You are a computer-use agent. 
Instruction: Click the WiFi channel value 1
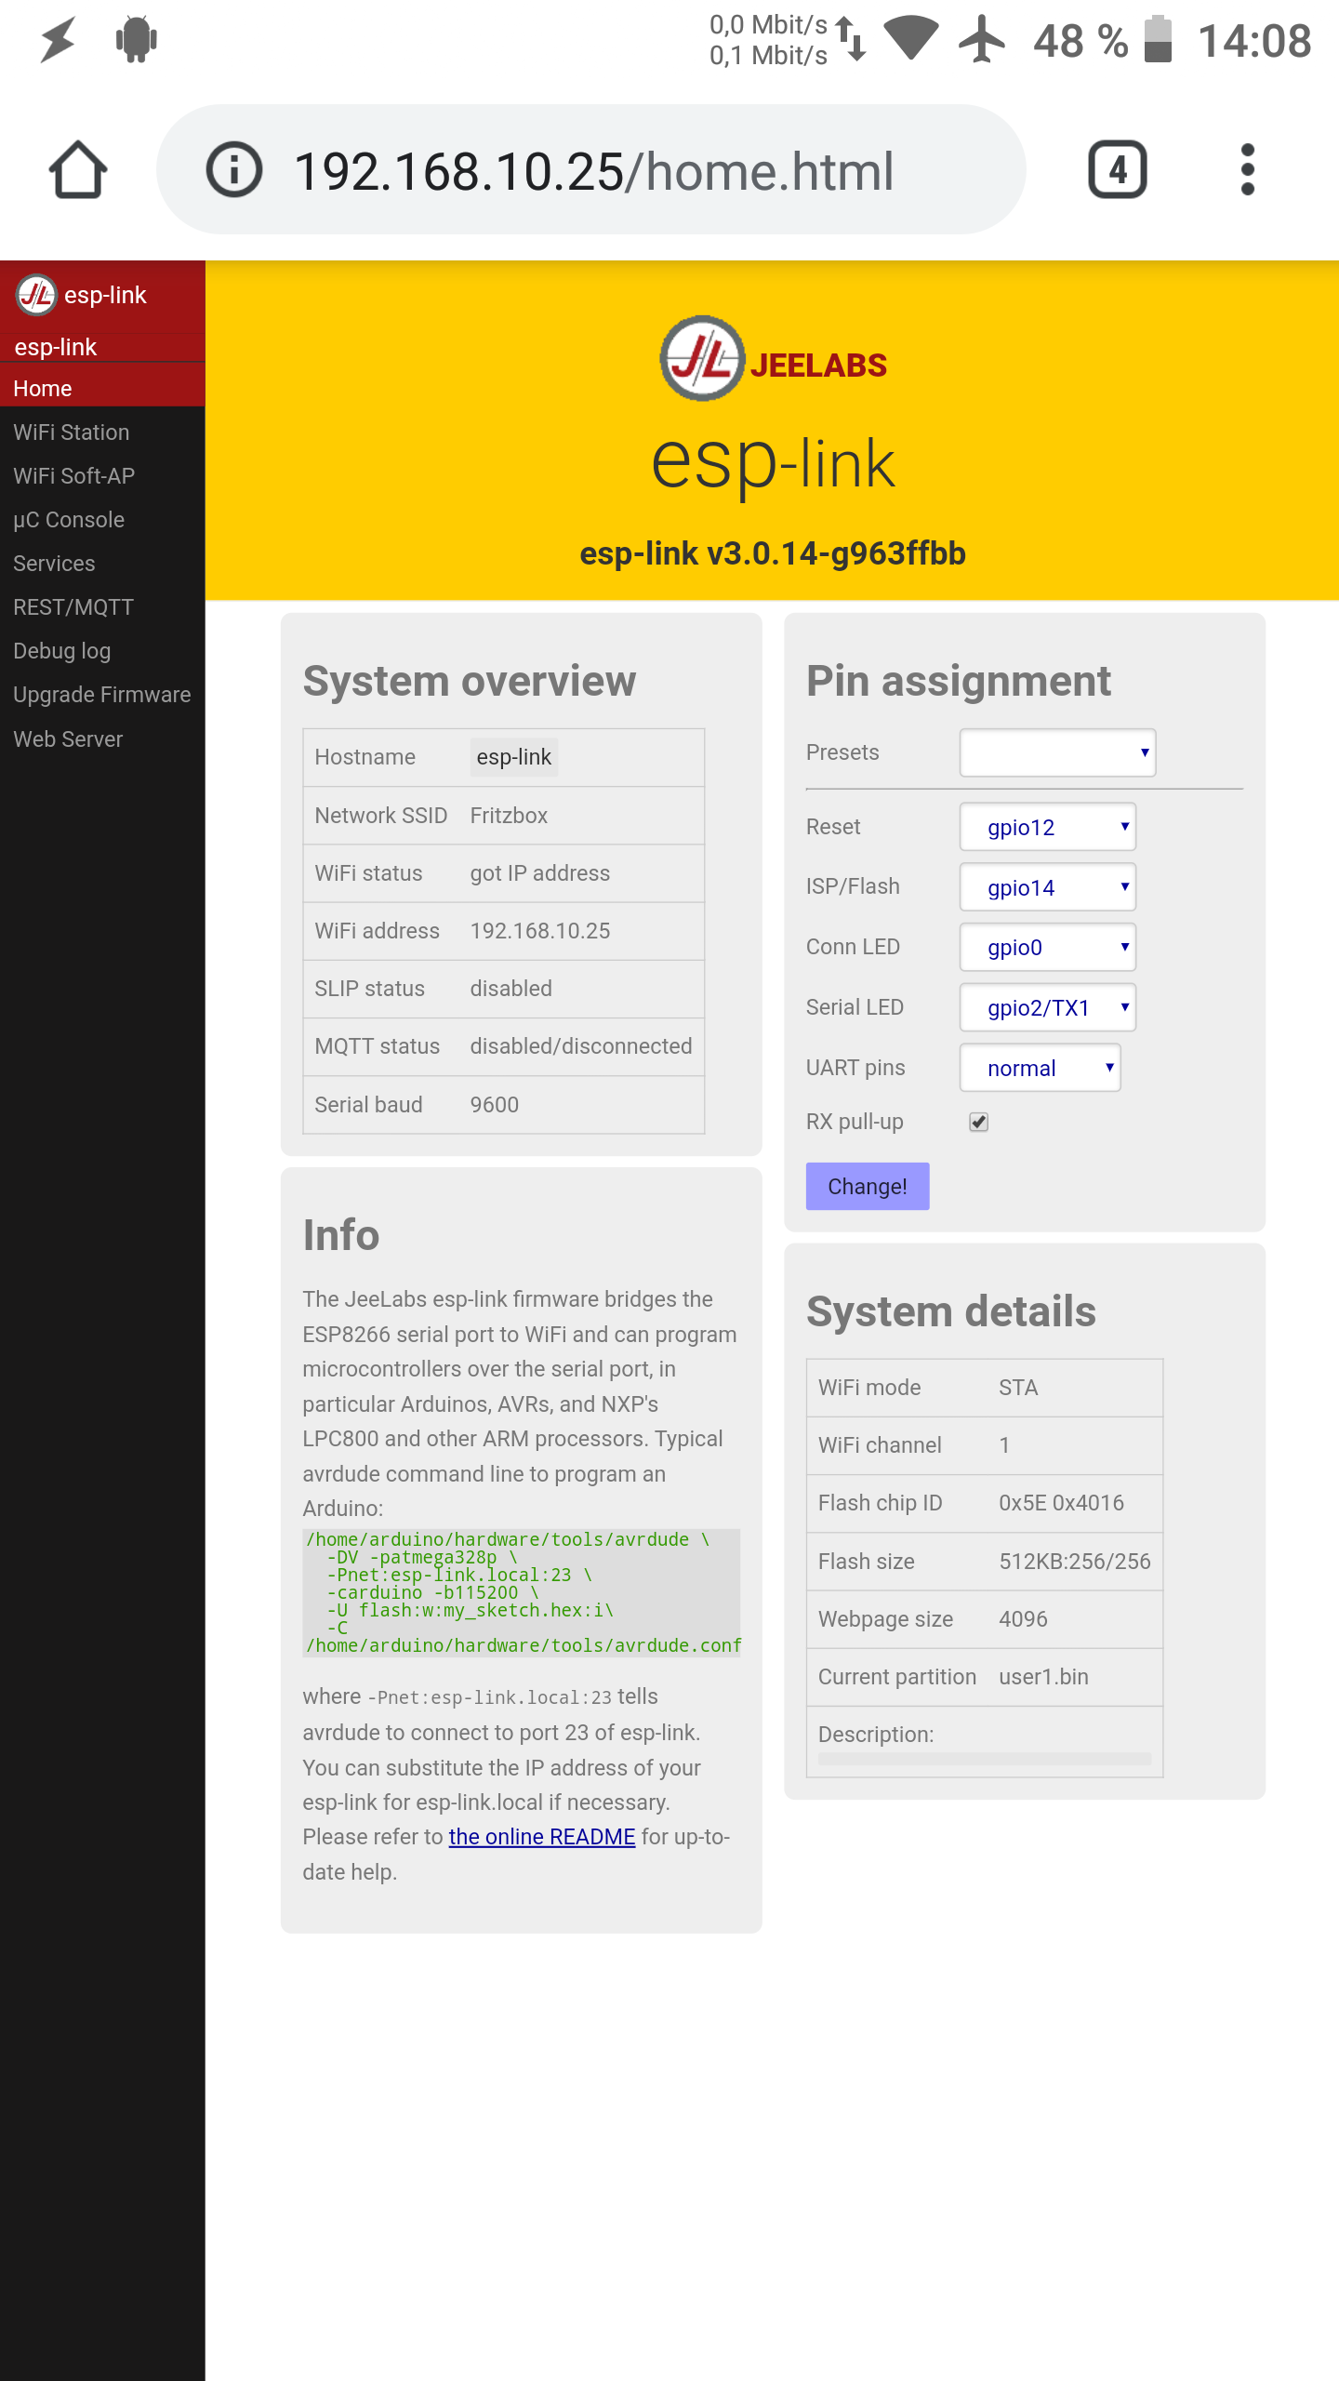1004,1445
